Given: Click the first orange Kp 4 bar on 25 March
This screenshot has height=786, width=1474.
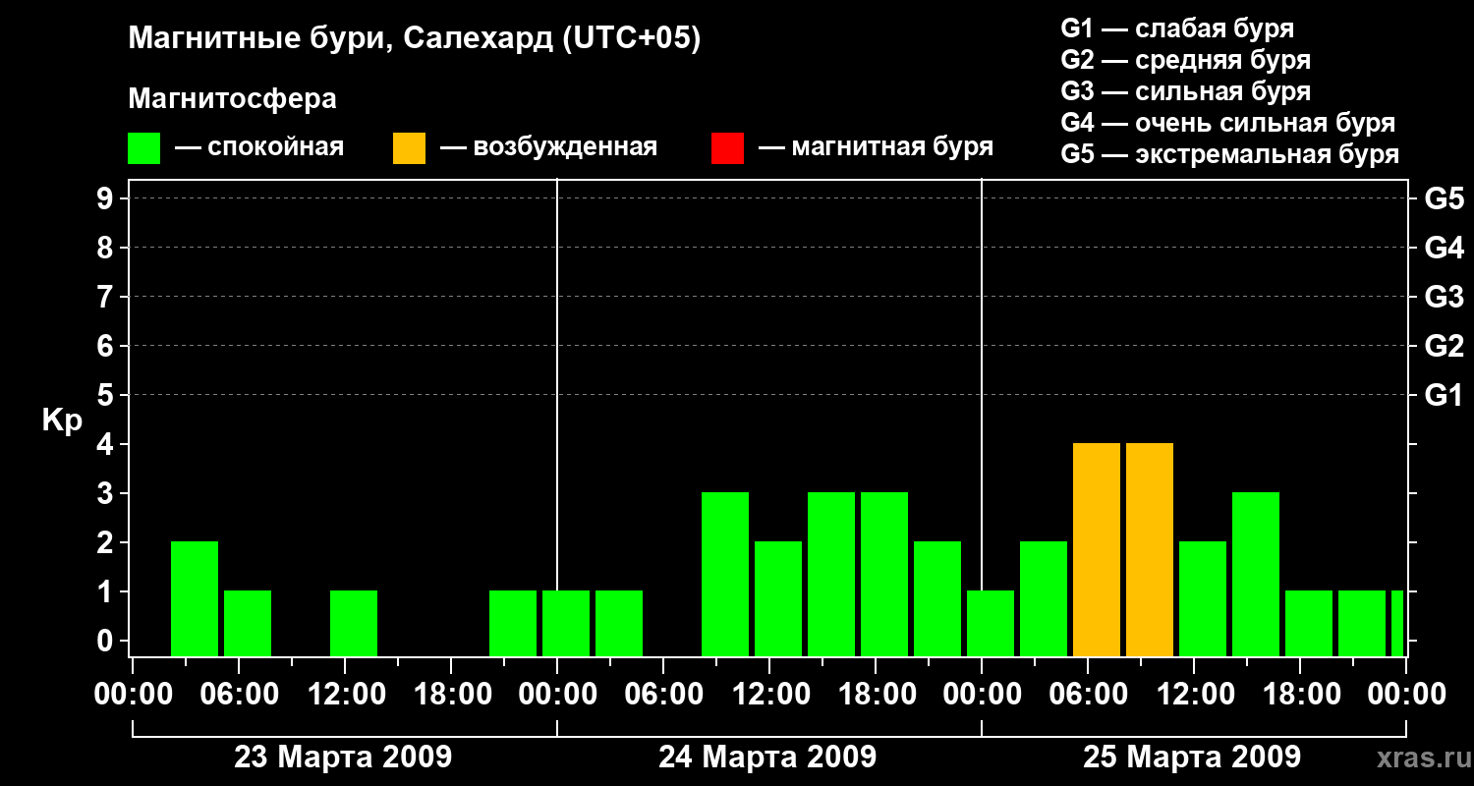Looking at the screenshot, I should pyautogui.click(x=1097, y=549).
